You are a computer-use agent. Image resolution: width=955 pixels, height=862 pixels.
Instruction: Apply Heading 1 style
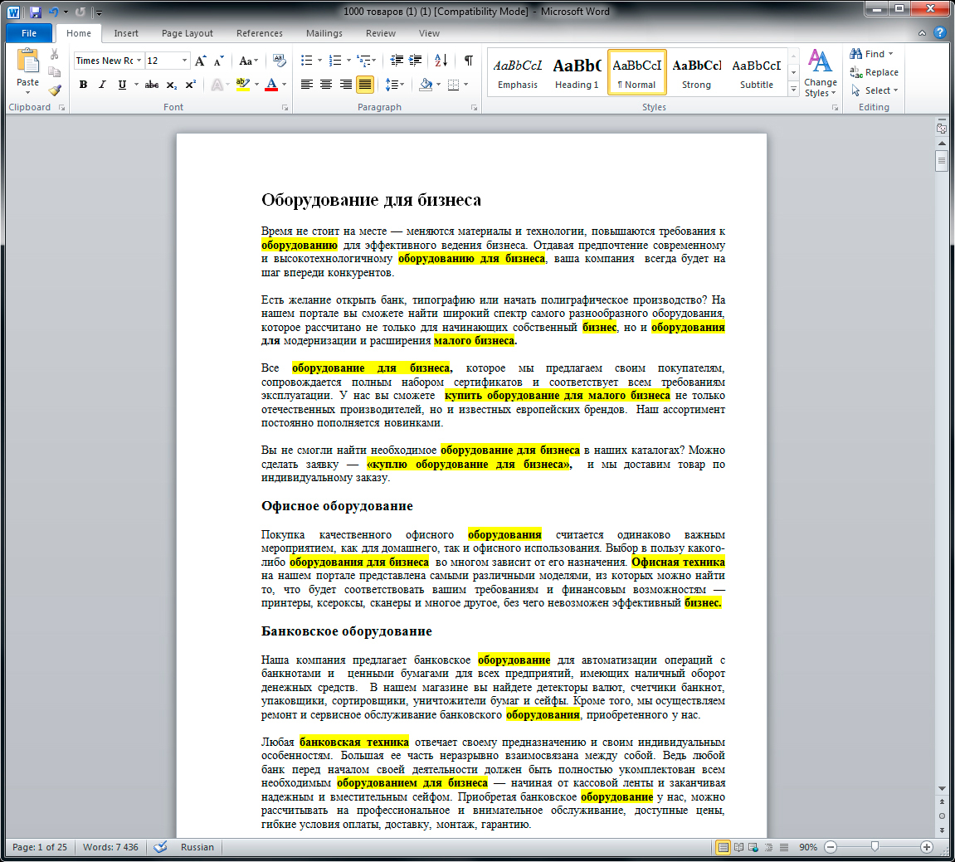(576, 72)
